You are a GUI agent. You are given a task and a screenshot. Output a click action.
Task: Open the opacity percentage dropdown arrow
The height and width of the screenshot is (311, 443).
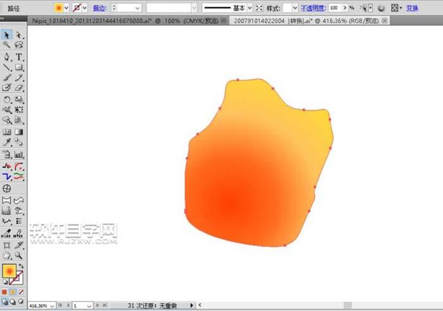tap(351, 8)
